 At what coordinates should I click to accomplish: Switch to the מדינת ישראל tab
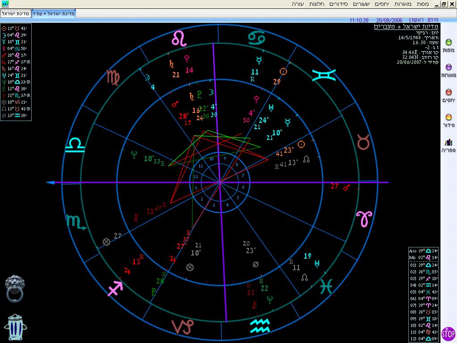pos(16,13)
